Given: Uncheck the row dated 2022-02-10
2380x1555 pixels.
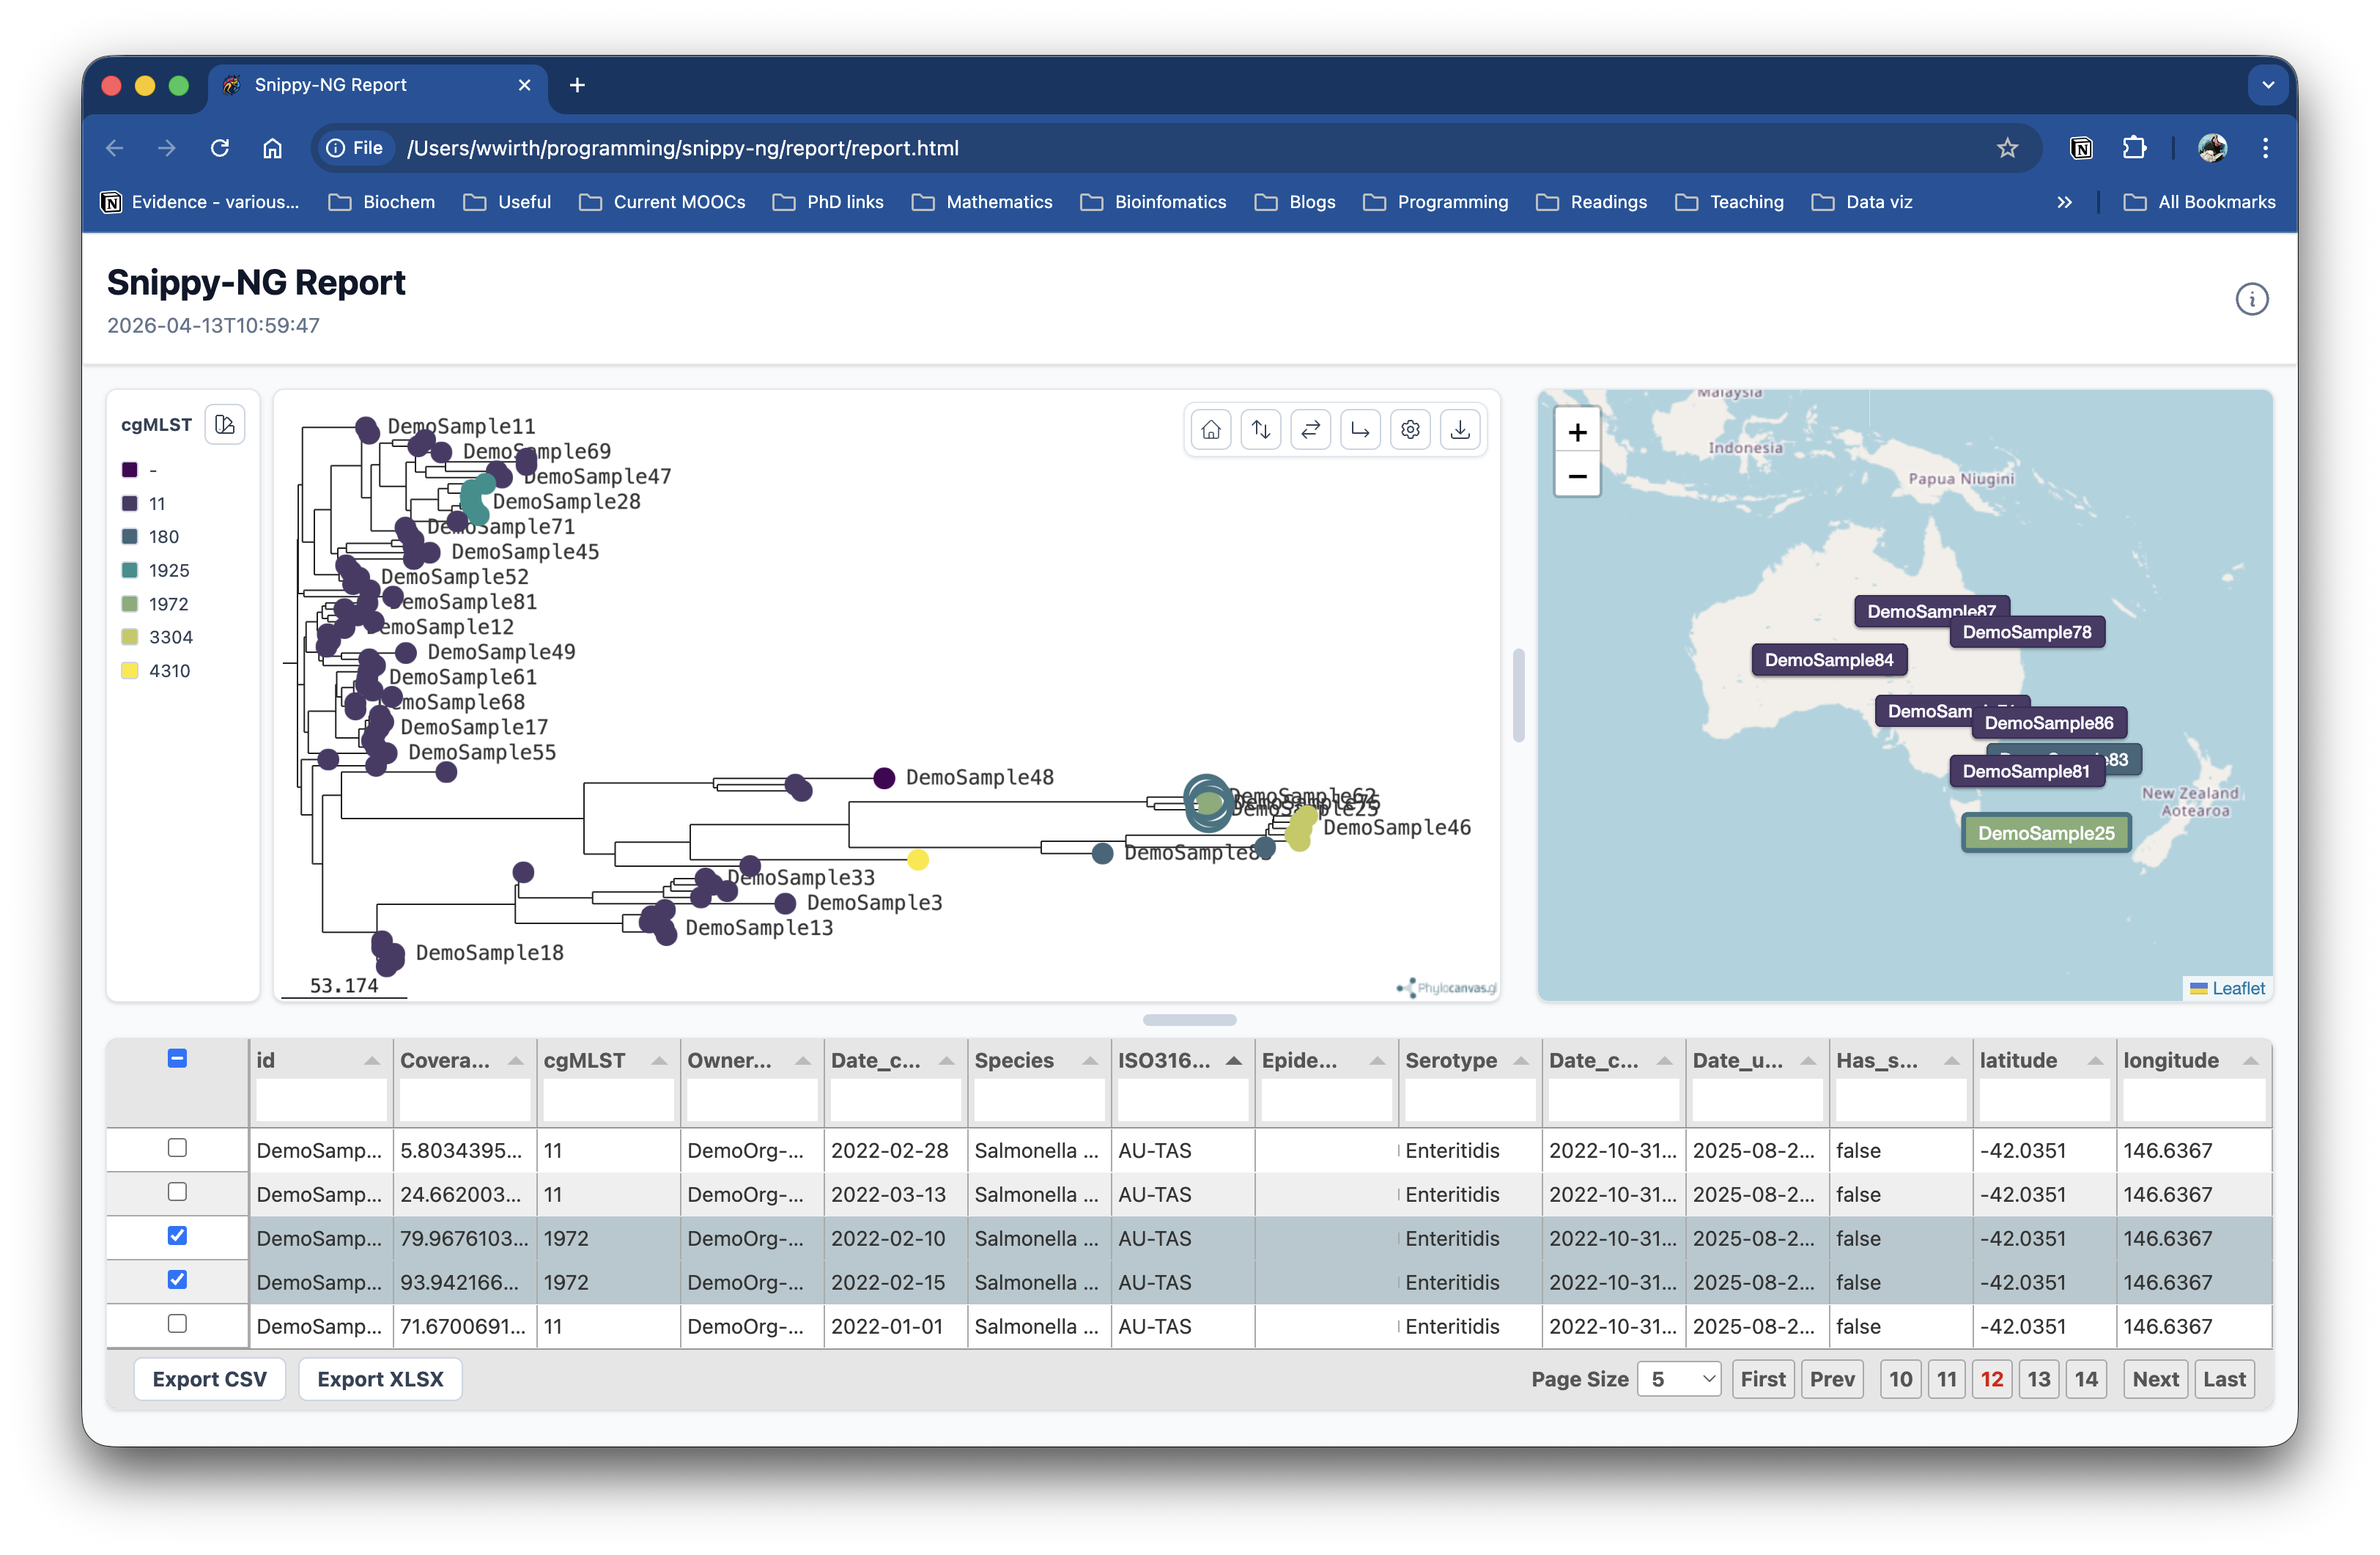Looking at the screenshot, I should pyautogui.click(x=177, y=1235).
